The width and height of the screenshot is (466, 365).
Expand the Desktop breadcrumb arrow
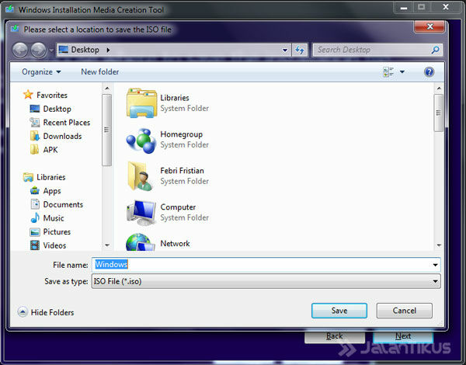[108, 50]
